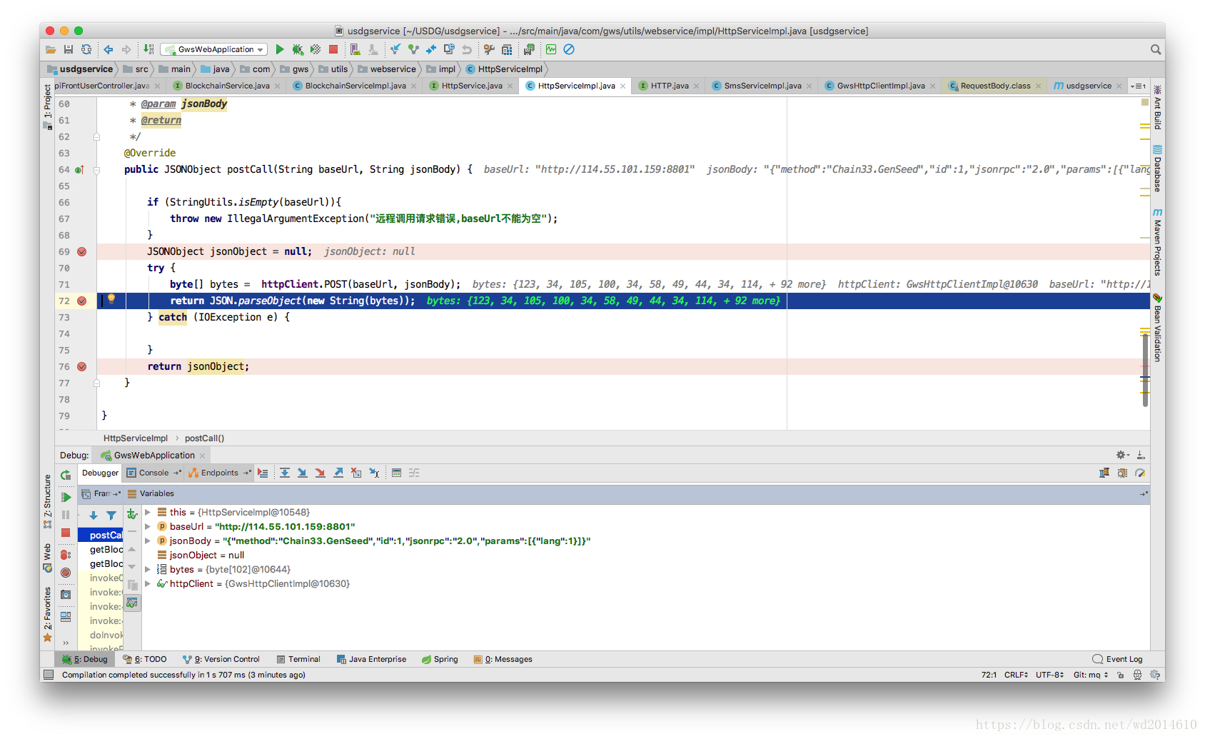Open GwsWebApplication run configuration dropdown
Image resolution: width=1205 pixels, height=739 pixels.
point(214,49)
